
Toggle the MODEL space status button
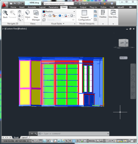92,141
